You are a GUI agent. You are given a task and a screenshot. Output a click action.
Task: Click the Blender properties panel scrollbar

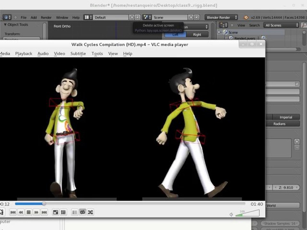coord(304,137)
